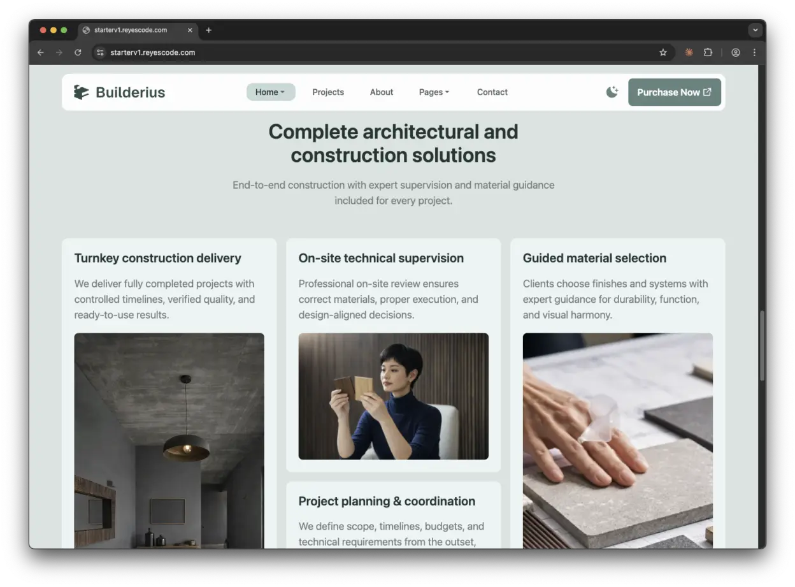
Task: Open the browser extensions puzzle icon
Action: 708,52
